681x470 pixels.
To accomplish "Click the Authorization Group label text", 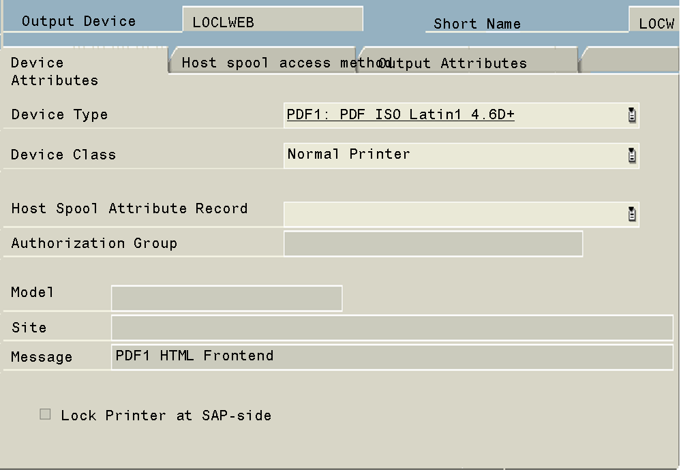I will click(94, 243).
